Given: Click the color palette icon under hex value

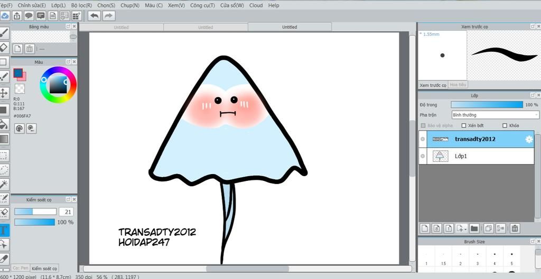Looking at the screenshot, I should pyautogui.click(x=20, y=129).
